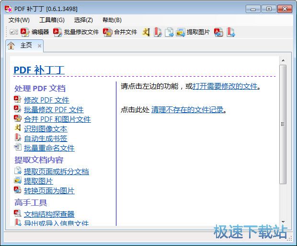The height and width of the screenshot is (246, 297).
Task: Click the 修改 PDF 文件 link
Action: pyautogui.click(x=46, y=100)
